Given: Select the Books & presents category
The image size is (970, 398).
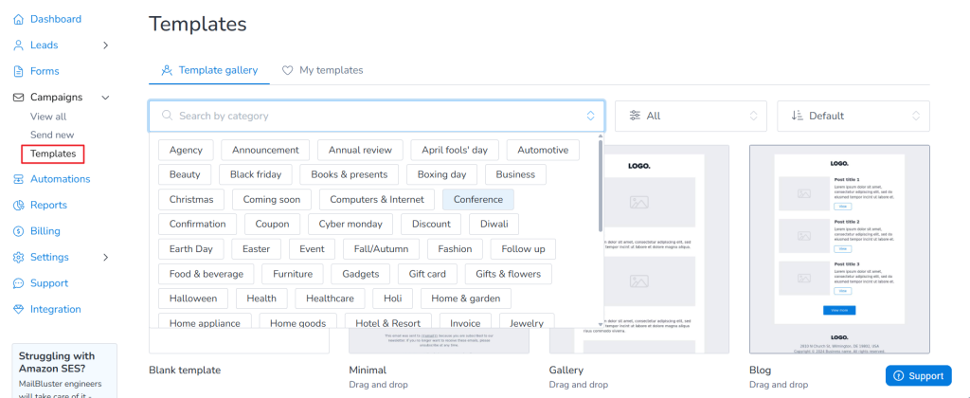Looking at the screenshot, I should (349, 174).
